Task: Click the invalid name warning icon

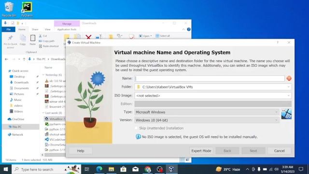Action: click(289, 78)
